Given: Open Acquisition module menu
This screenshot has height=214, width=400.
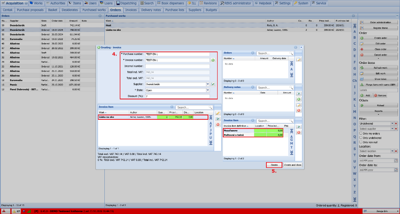Looking at the screenshot, I should click(x=14, y=3).
